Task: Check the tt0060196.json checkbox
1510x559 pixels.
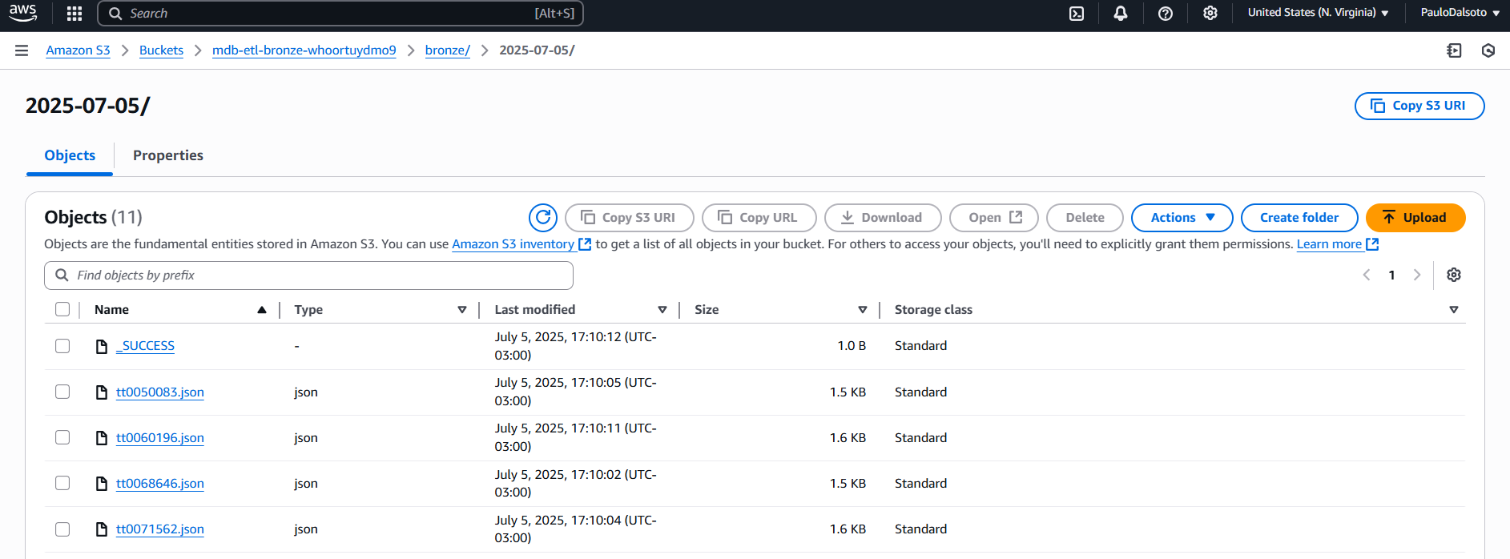Action: (x=62, y=437)
